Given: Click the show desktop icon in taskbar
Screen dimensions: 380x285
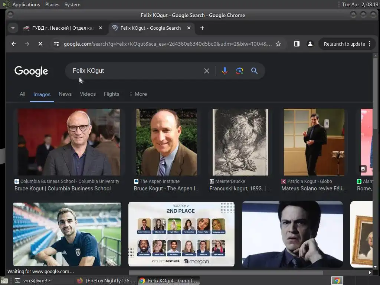Looking at the screenshot, I should (x=4, y=281).
